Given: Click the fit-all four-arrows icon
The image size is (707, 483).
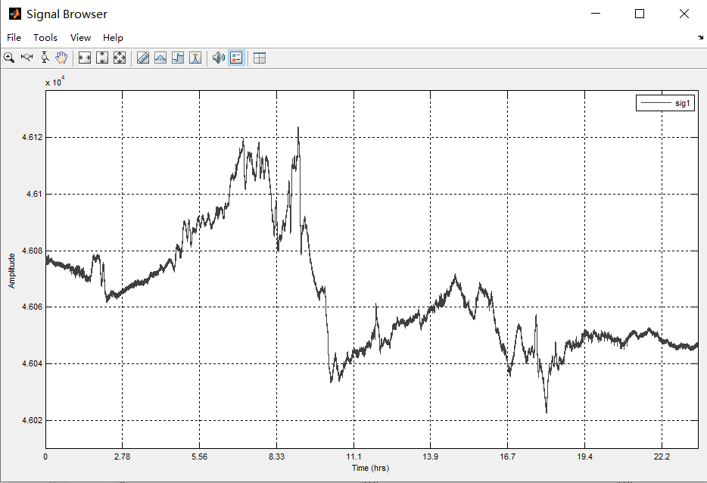Looking at the screenshot, I should pyautogui.click(x=120, y=58).
